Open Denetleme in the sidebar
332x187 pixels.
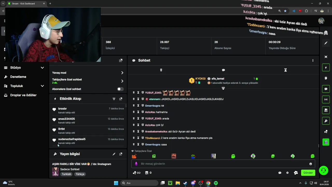(x=18, y=77)
